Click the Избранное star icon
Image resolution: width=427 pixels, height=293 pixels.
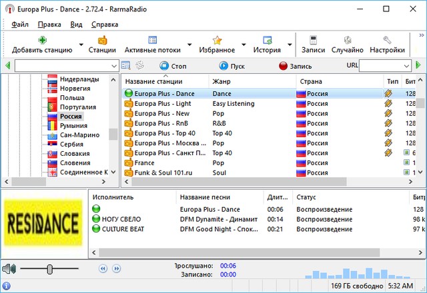point(217,40)
